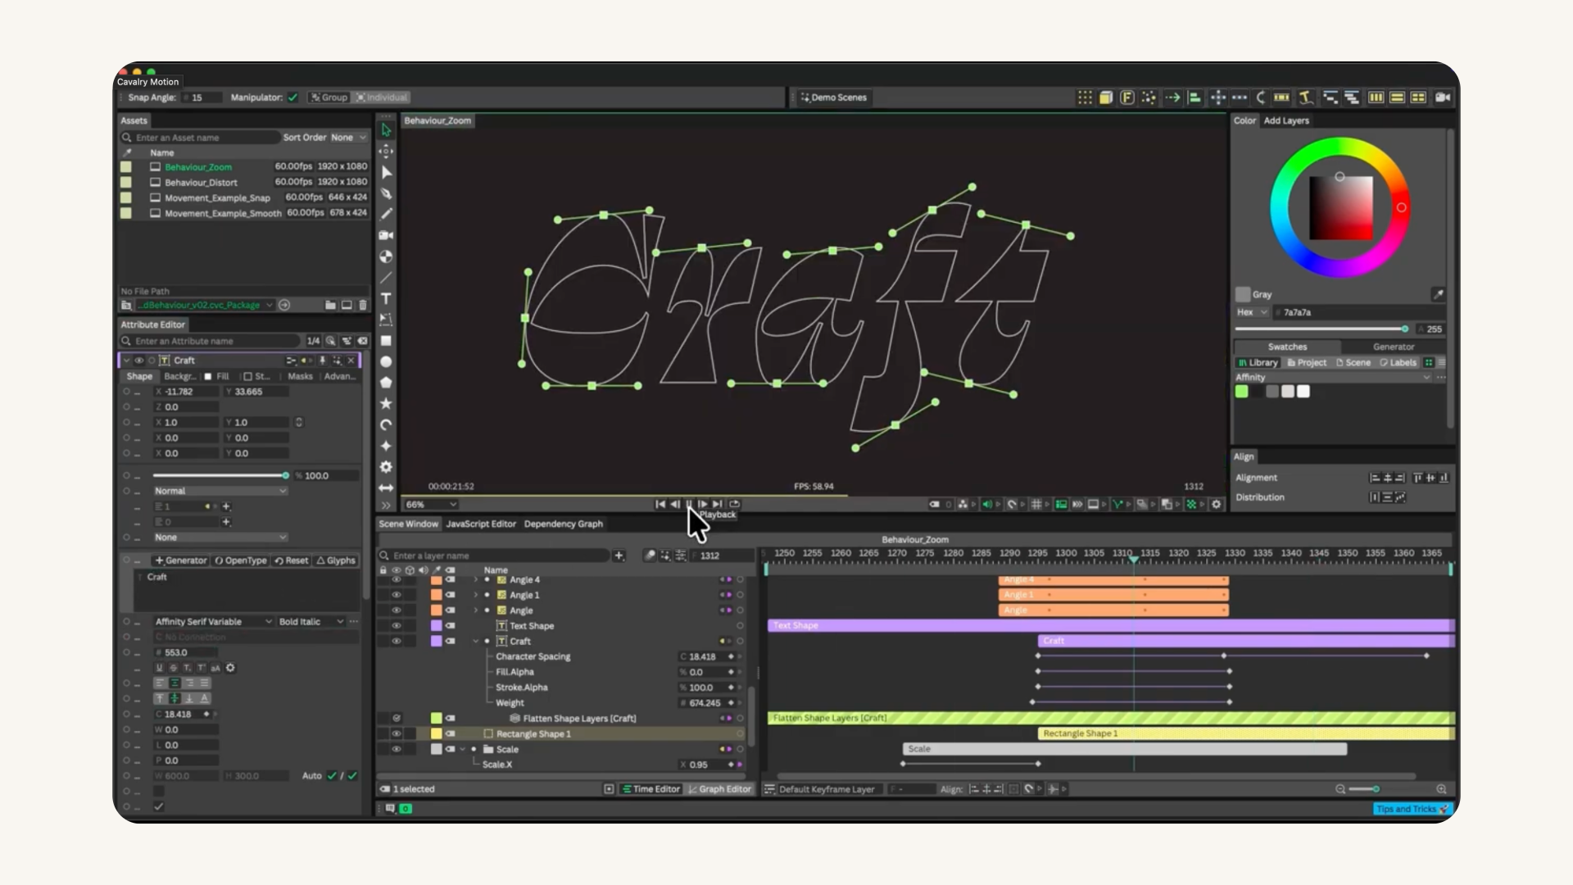Viewport: 1573px width, 885px height.
Task: Click the OpenType button
Action: pyautogui.click(x=241, y=560)
